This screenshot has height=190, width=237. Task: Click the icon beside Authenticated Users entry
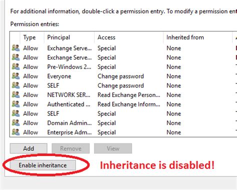coord(15,104)
